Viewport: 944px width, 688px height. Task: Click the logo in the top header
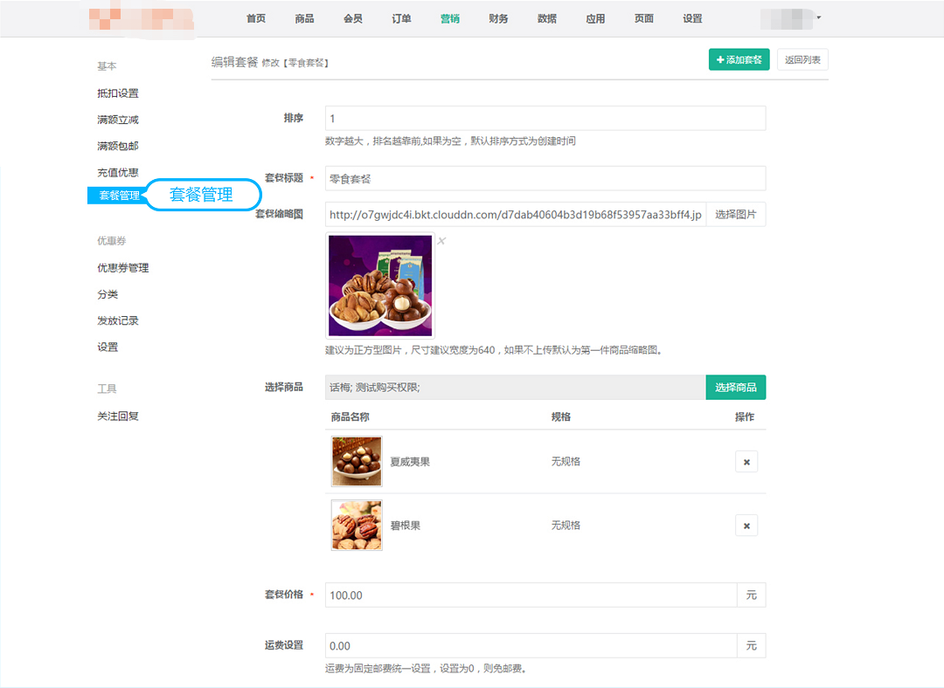pyautogui.click(x=142, y=18)
